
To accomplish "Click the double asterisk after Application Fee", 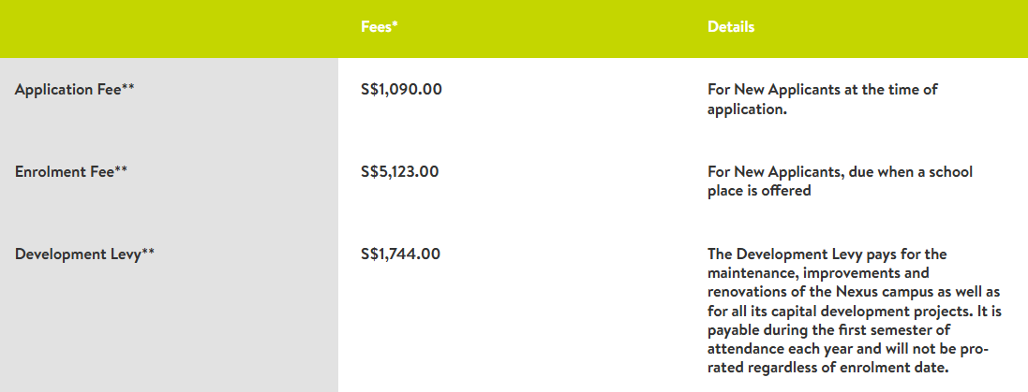I will point(128,88).
